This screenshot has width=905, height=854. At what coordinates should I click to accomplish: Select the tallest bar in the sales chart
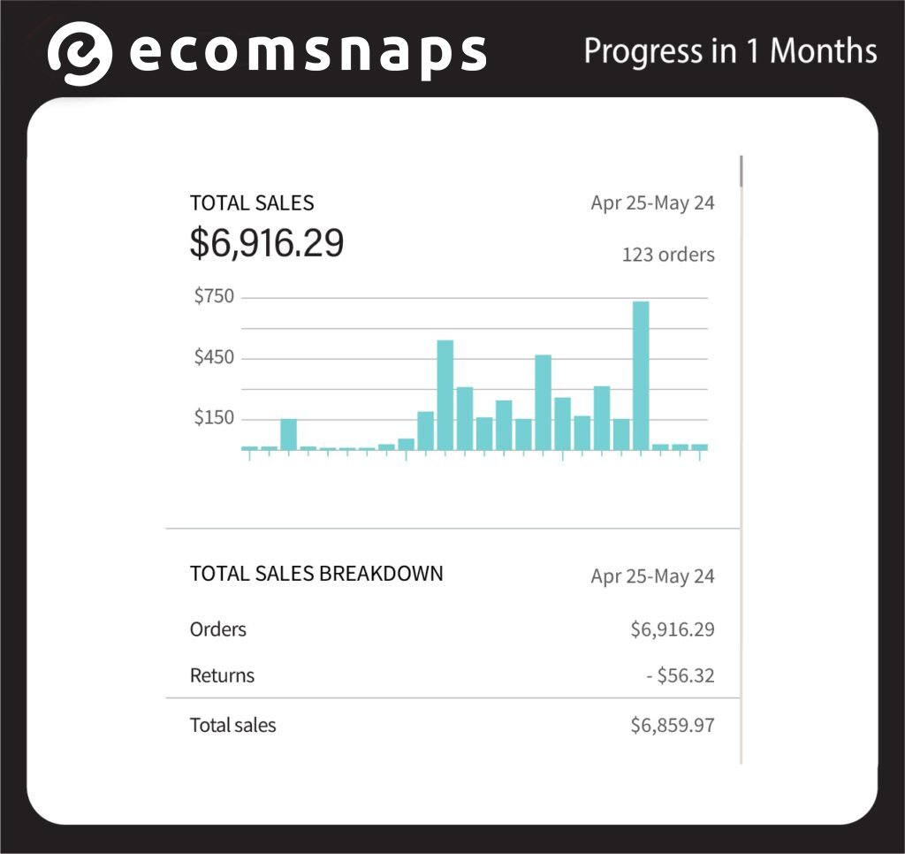point(641,376)
